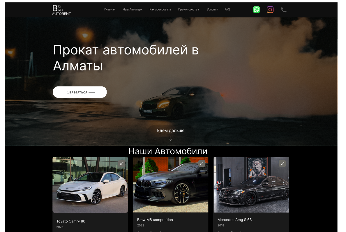The image size is (346, 232).
Task: Expand the BMW M8 photo
Action: click(202, 164)
